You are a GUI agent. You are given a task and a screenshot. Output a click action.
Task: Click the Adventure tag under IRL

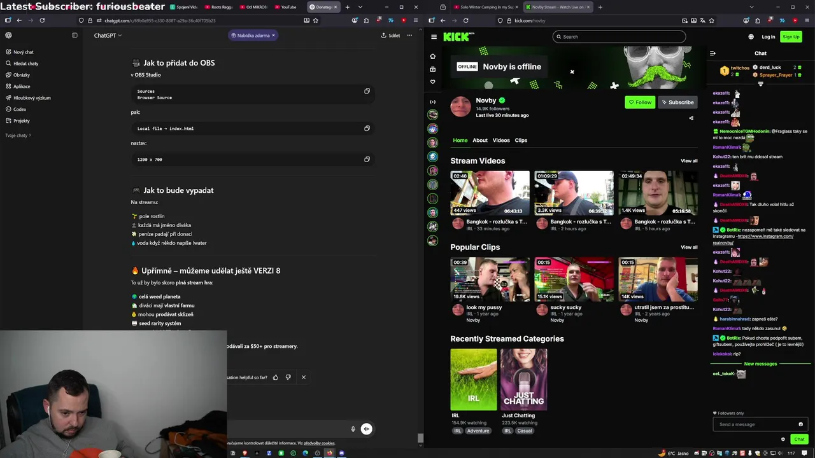(478, 431)
